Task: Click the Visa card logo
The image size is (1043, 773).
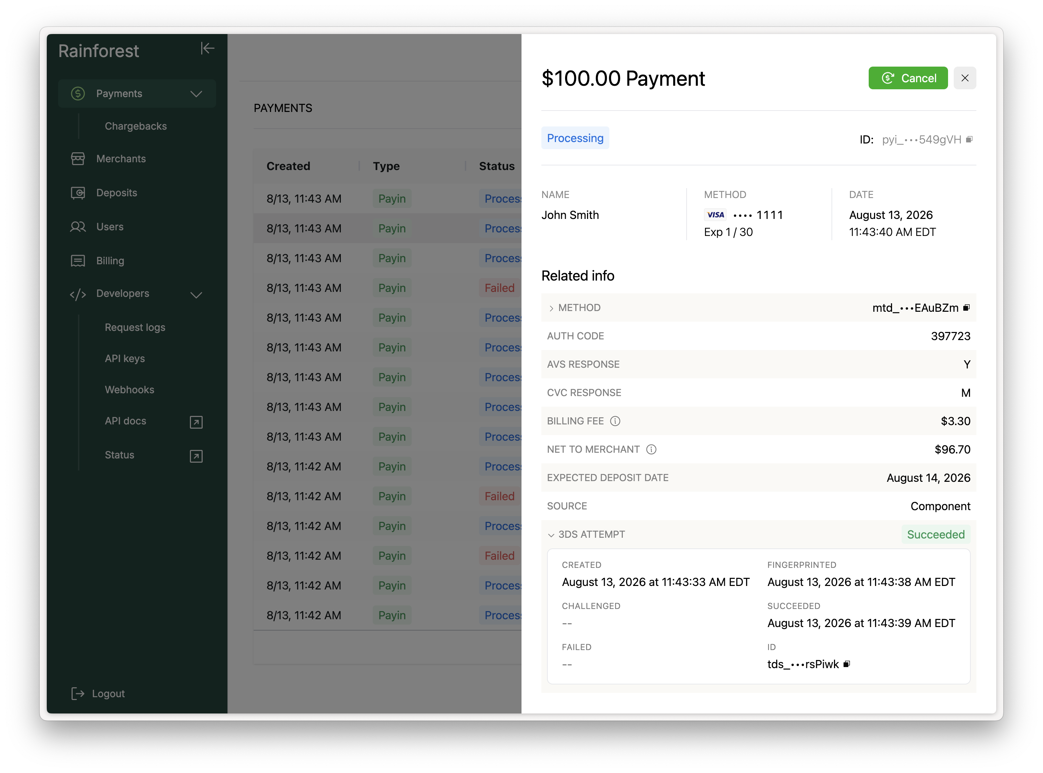Action: click(x=715, y=215)
